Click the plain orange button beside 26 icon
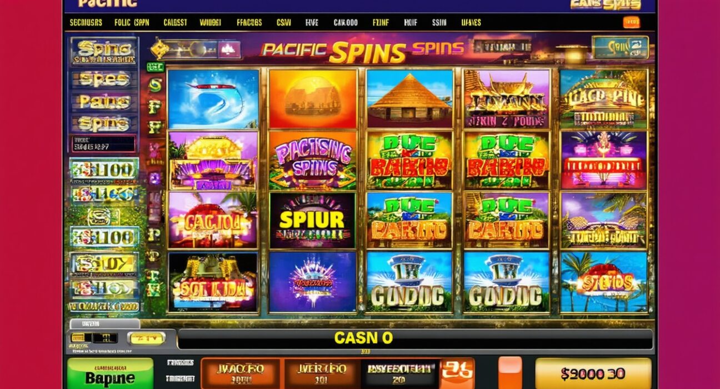The image size is (720, 389). tap(510, 372)
